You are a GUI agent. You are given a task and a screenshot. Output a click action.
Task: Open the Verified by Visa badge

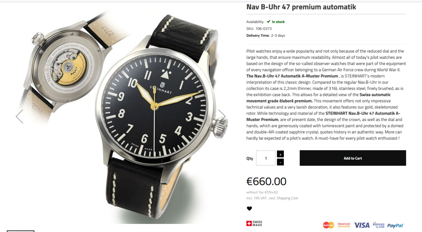378,225
